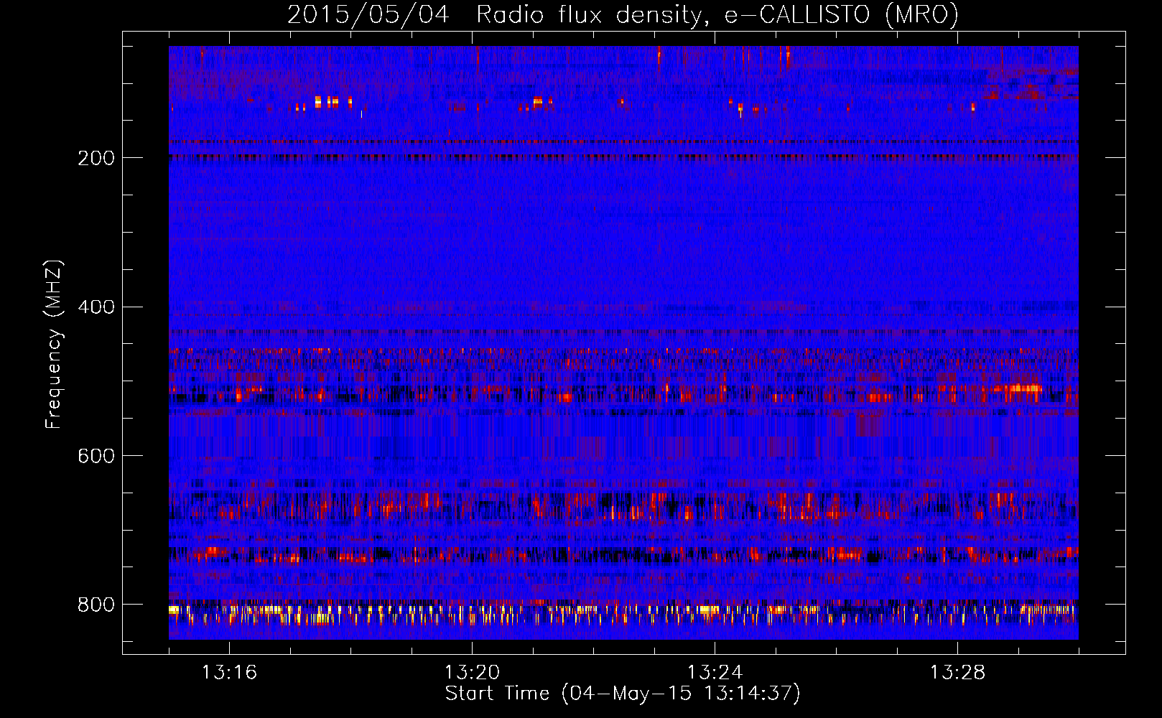Click the '13:28' time tick label
Viewport: 1162px width, 718px height.
coord(957,673)
